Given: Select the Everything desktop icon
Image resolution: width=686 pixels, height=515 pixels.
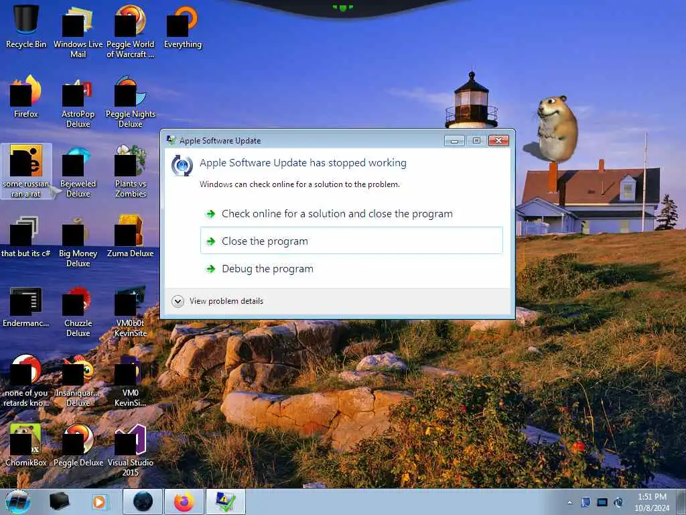Looking at the screenshot, I should (183, 26).
